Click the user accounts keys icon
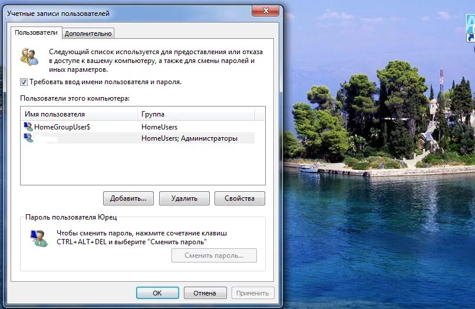This screenshot has width=475, height=309. coord(29,57)
